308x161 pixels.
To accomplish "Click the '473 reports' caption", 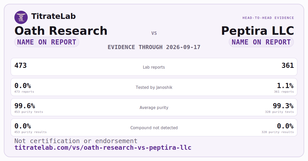I will pyautogui.click(x=24, y=92).
